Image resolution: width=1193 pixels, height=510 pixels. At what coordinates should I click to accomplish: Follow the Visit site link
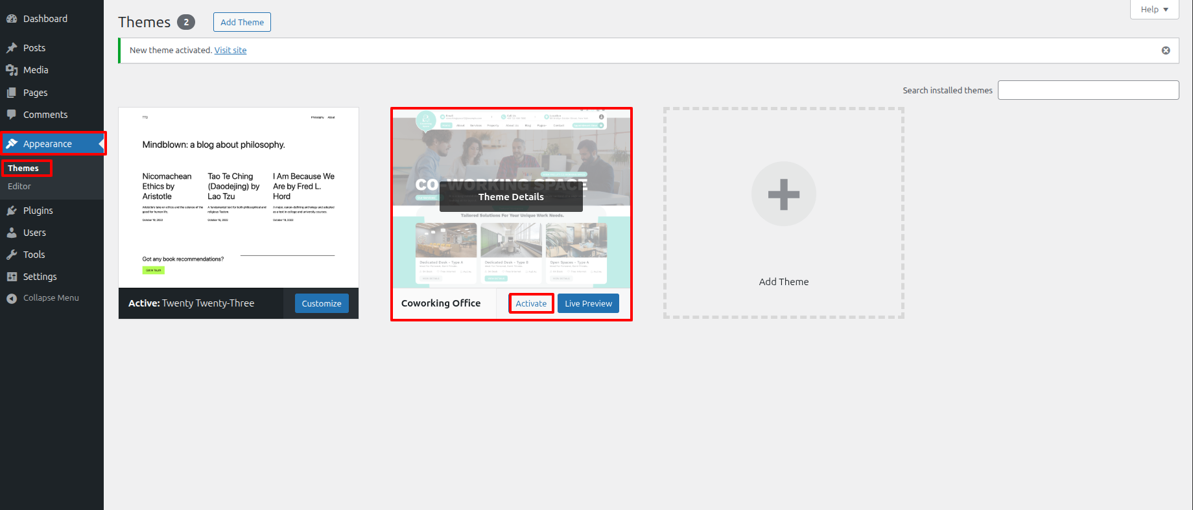[x=230, y=51]
